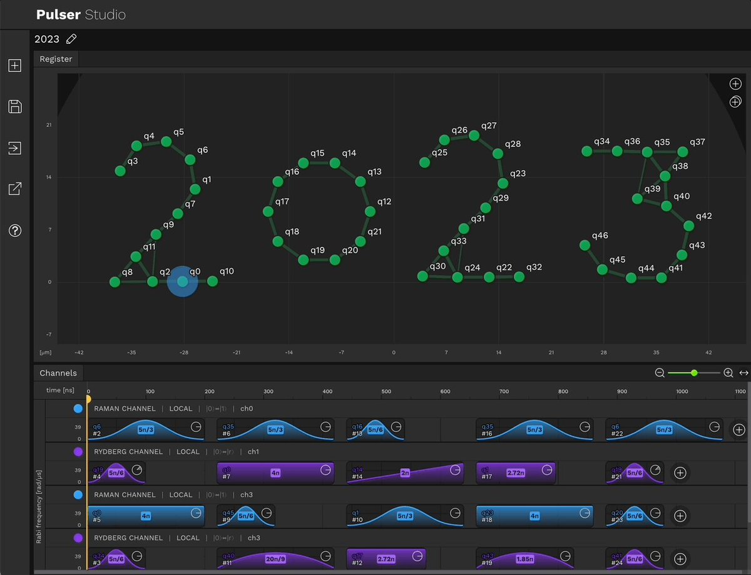Click the 'RYDBERG CHANNEL' label of ch1

(128, 451)
